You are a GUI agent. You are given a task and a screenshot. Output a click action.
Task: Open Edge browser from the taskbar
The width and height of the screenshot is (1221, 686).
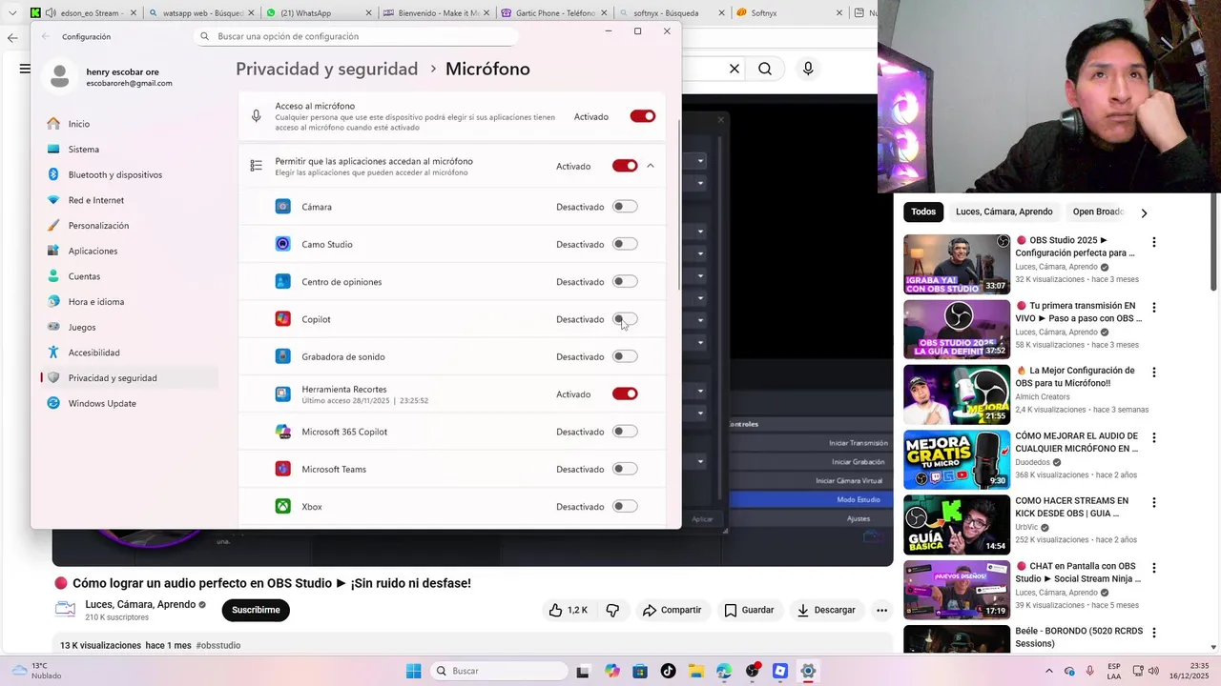[x=724, y=671]
